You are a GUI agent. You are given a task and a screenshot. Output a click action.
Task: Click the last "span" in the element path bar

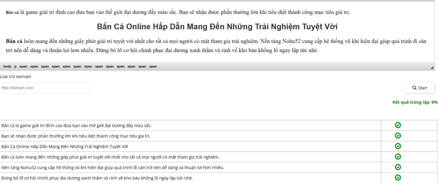(153, 66)
